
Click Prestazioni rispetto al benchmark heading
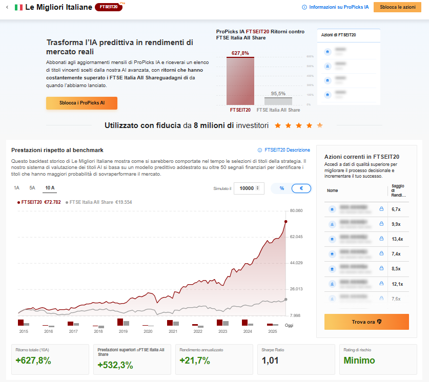[57, 150]
